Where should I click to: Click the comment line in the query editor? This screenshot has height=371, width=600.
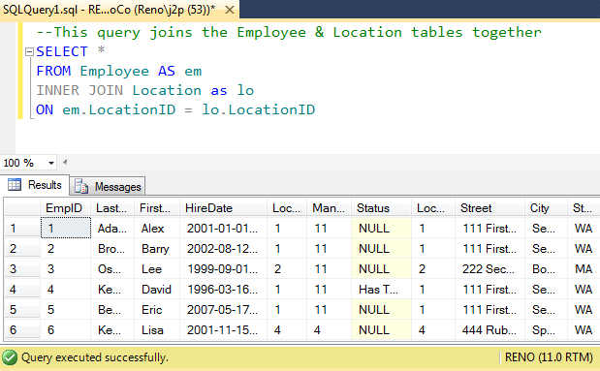(289, 32)
